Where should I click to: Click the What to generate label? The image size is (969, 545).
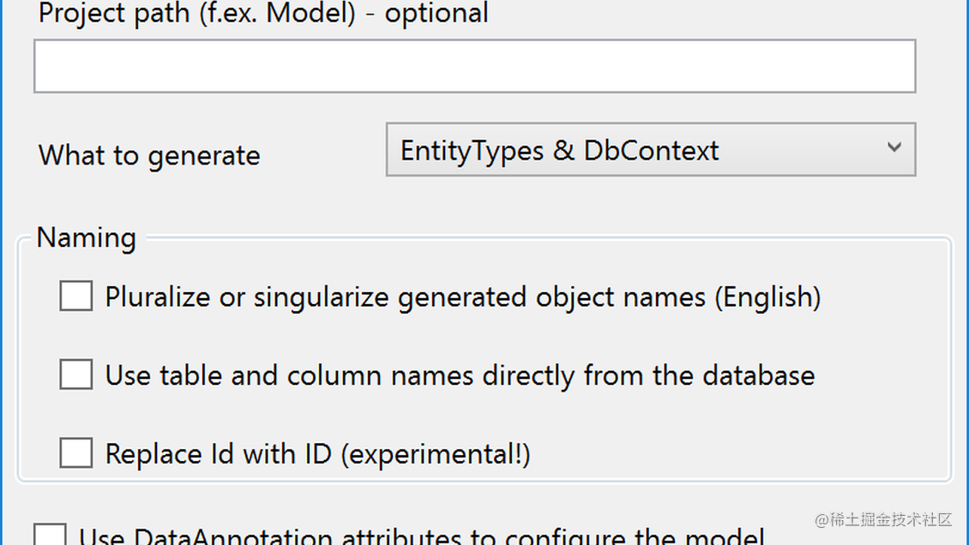tap(149, 156)
